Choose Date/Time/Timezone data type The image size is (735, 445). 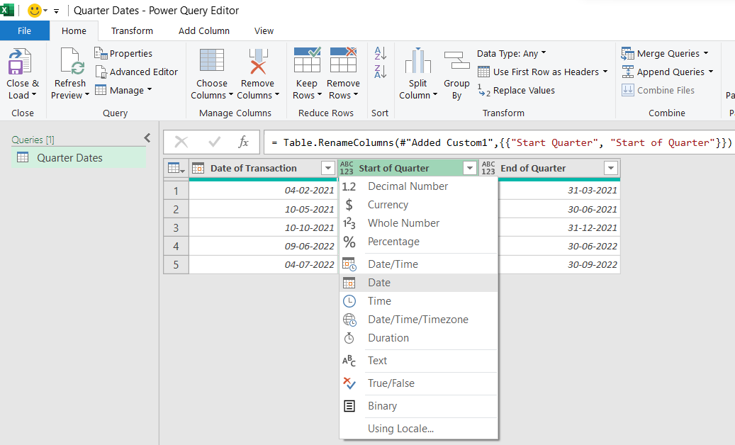pos(418,320)
